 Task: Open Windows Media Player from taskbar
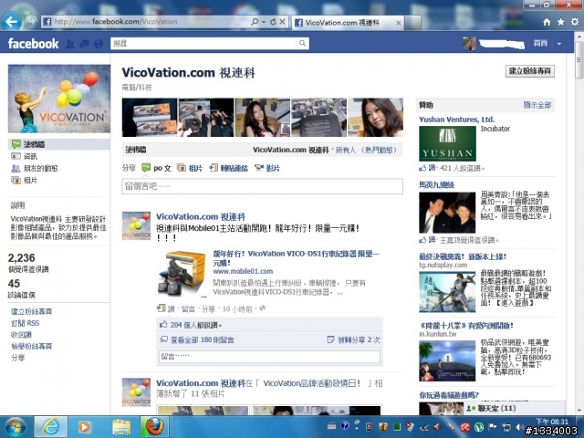click(x=84, y=427)
